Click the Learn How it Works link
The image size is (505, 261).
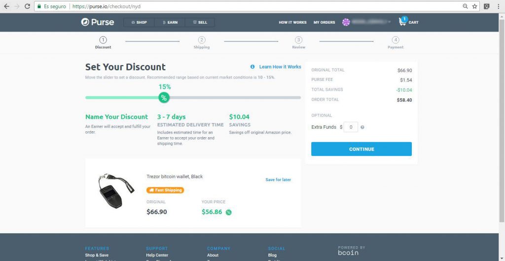point(280,67)
